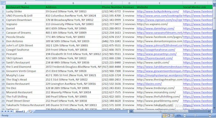Screen dimensions: 216x118
Task: Click the horizontal scrollbar thumb
Action: [161, 112]
